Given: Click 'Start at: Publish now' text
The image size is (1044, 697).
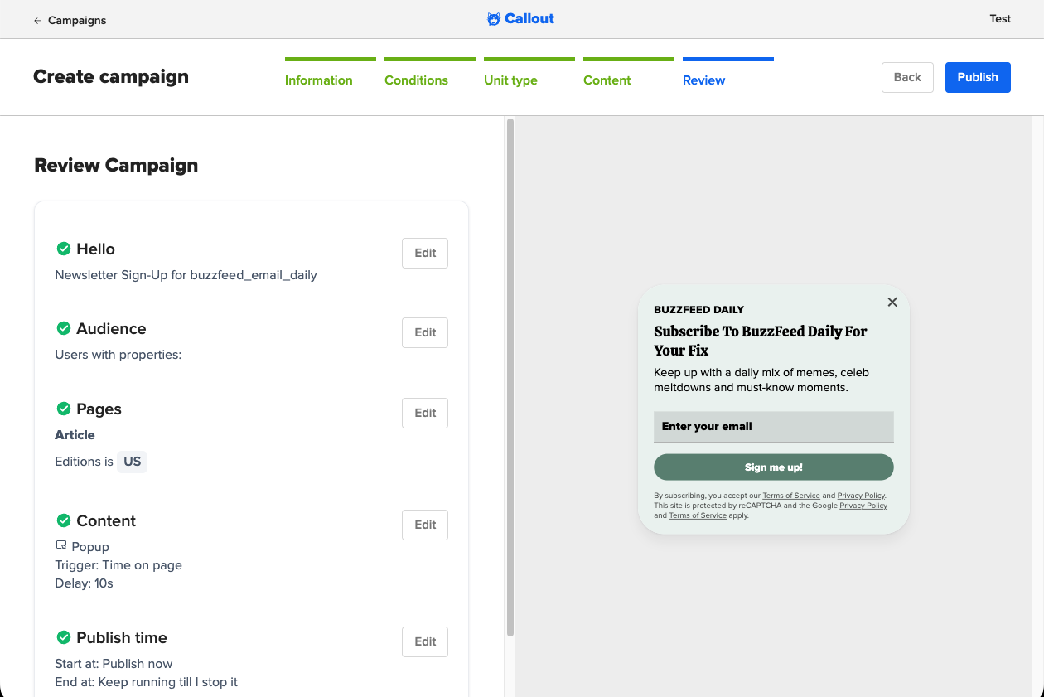Looking at the screenshot, I should [114, 664].
